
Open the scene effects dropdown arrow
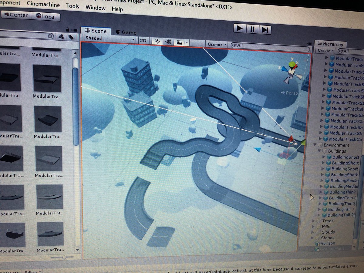[187, 43]
